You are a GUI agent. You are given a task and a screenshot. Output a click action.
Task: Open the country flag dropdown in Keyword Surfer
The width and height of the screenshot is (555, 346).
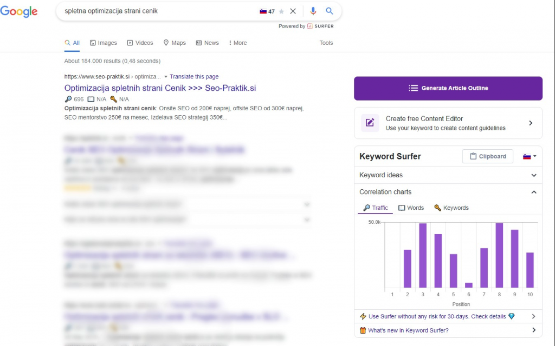(530, 156)
